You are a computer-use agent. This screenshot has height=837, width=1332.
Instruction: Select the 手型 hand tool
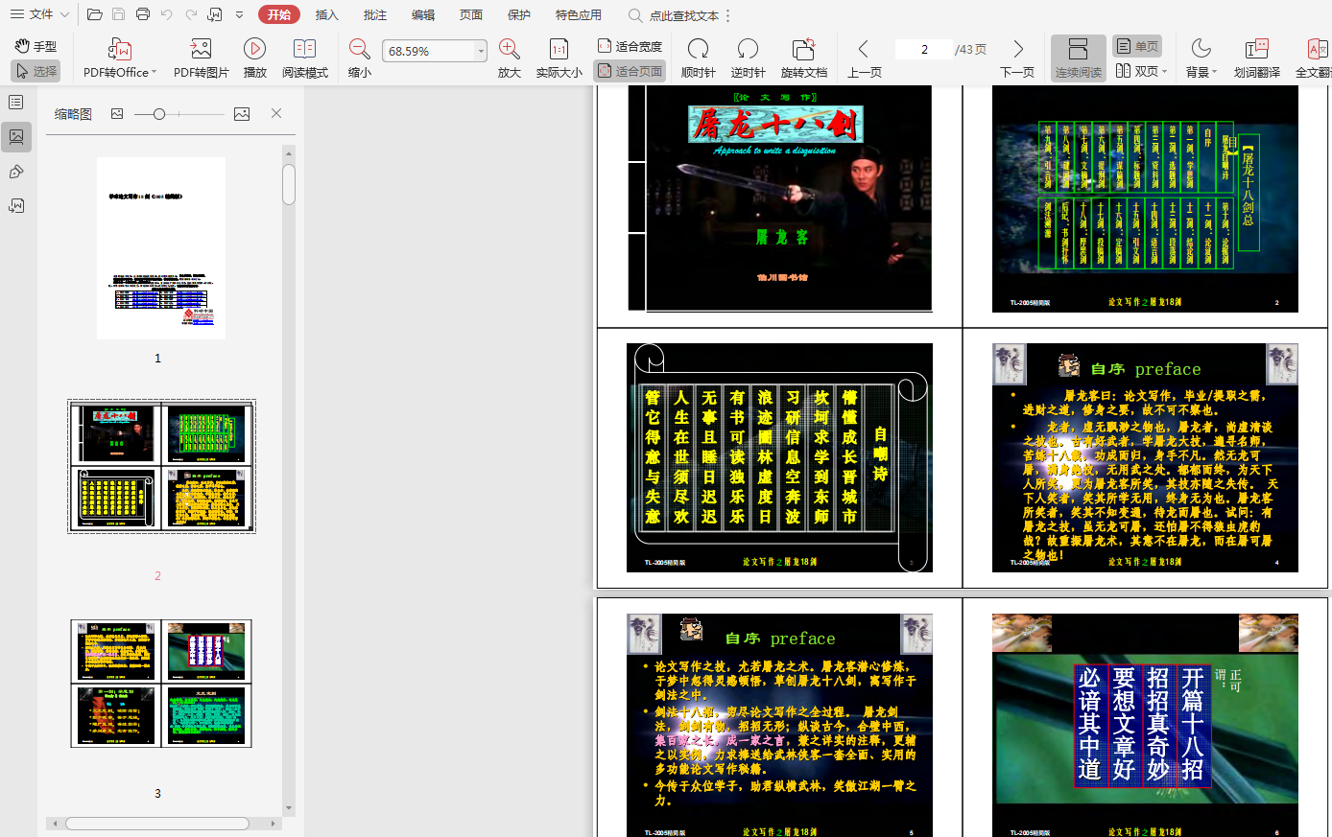tap(36, 46)
